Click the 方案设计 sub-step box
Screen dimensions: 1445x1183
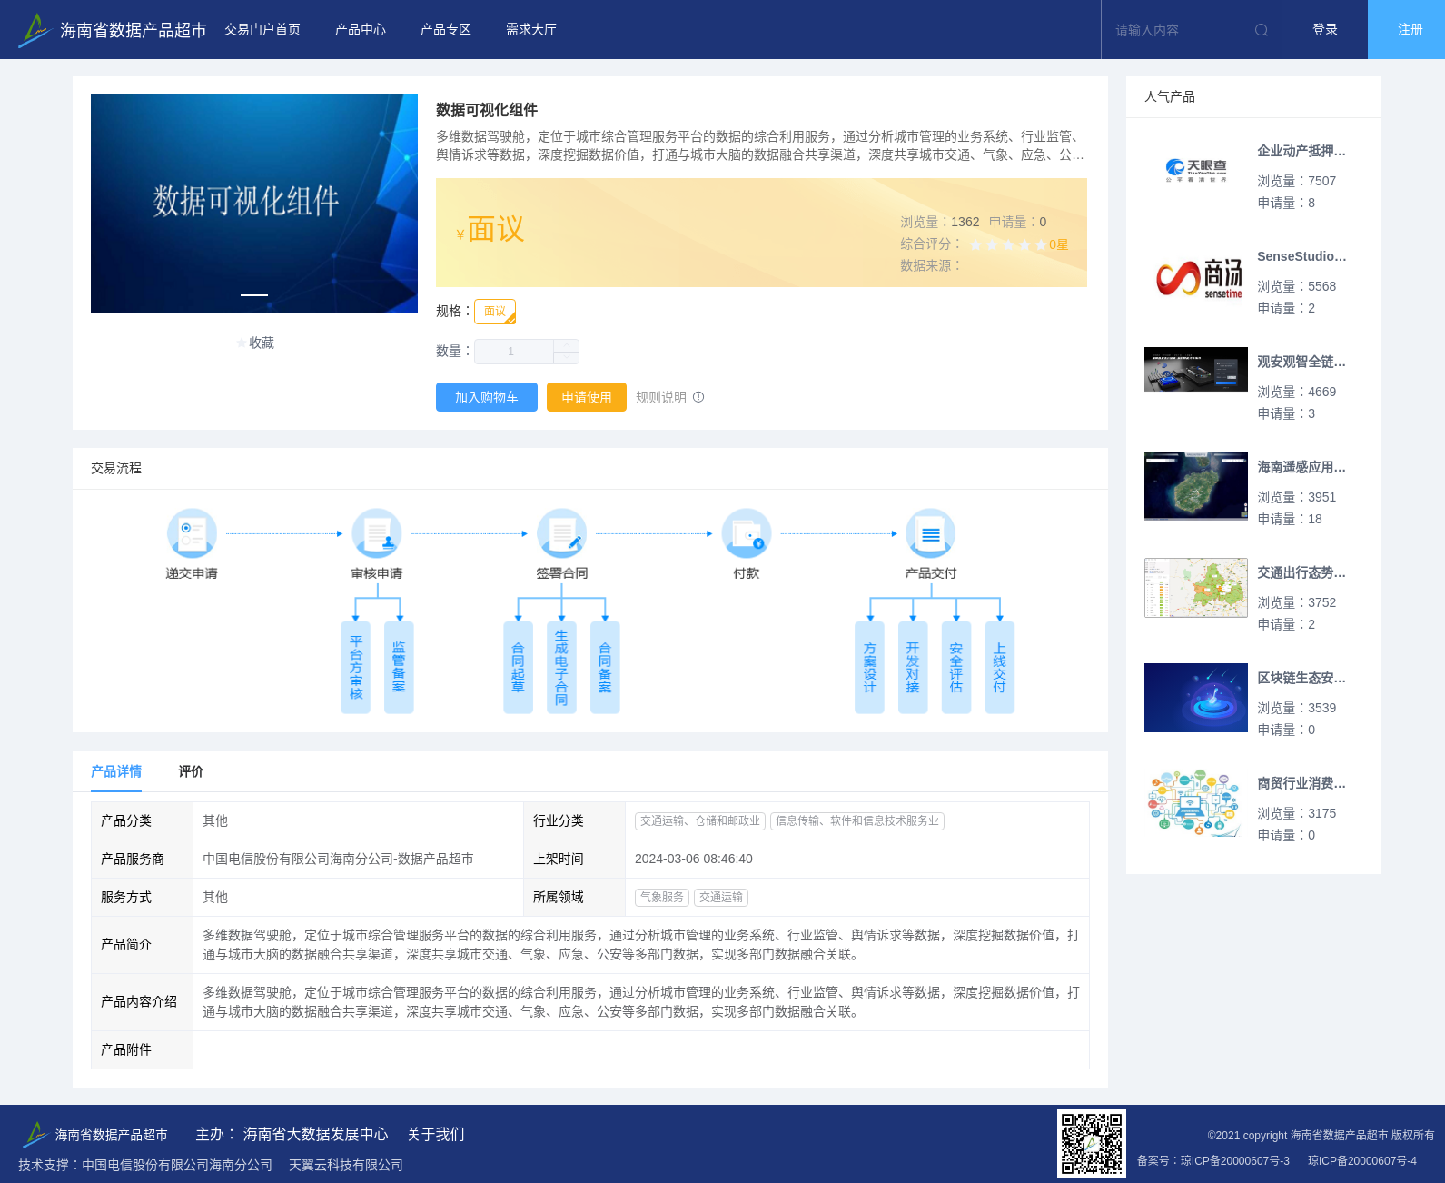pos(870,667)
